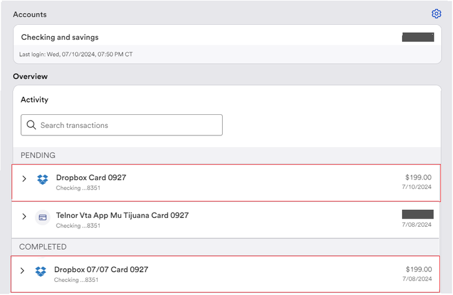This screenshot has width=453, height=295.
Task: Click the card icon beside Telnor transaction
Action: (42, 217)
